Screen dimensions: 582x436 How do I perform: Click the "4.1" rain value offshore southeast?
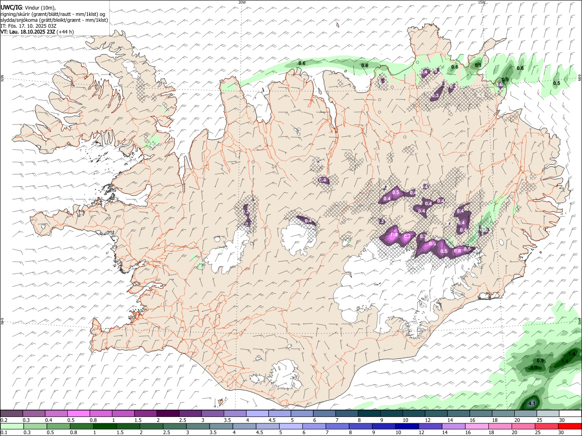coord(533,403)
